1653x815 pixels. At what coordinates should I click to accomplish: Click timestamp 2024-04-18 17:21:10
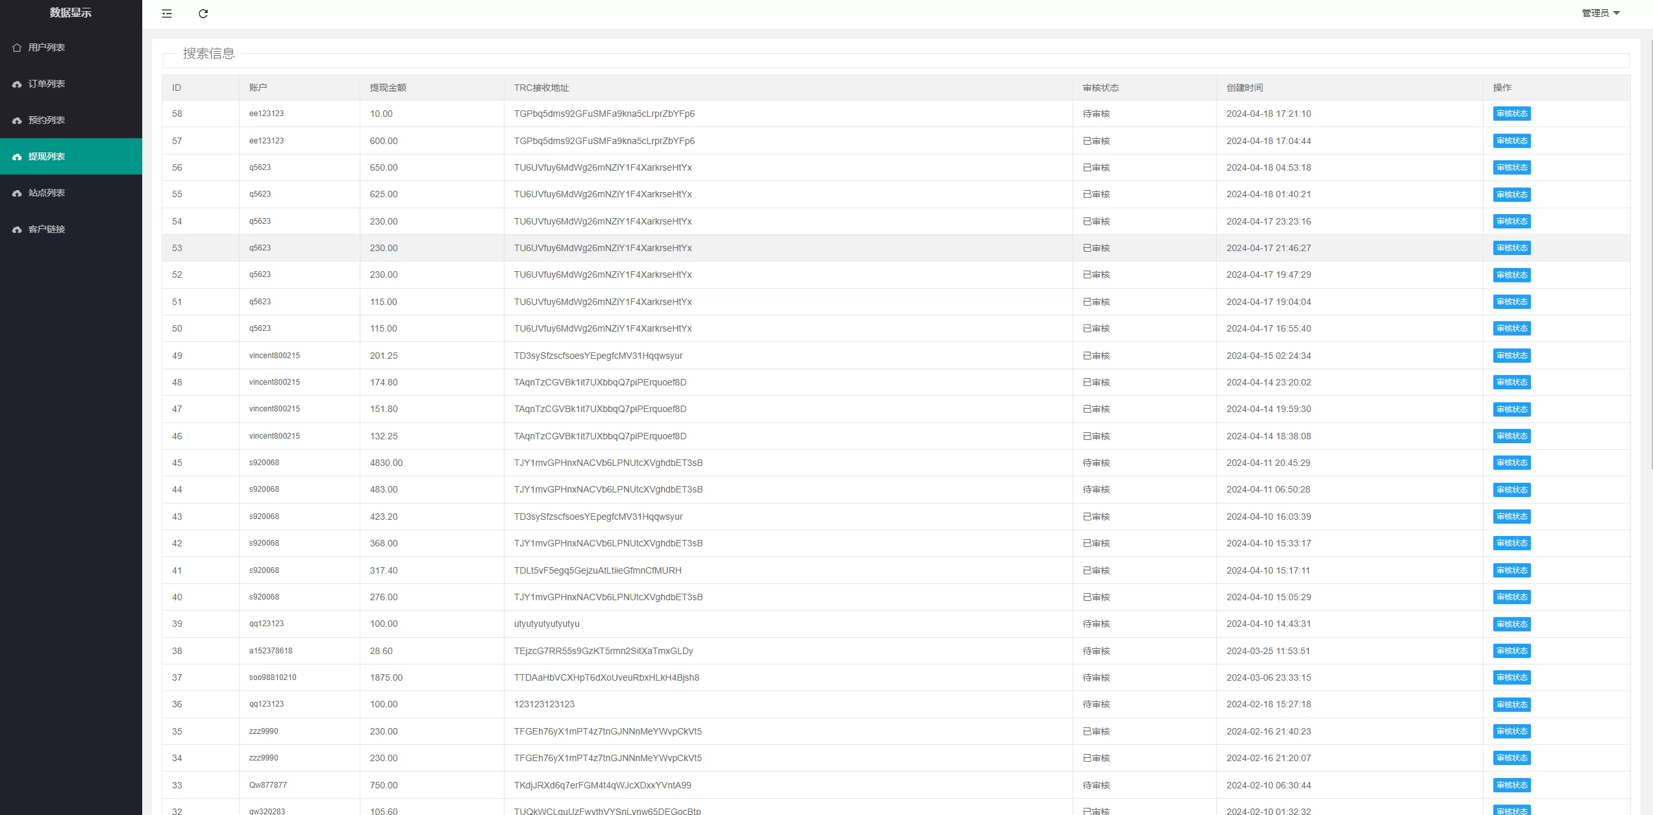(1269, 114)
